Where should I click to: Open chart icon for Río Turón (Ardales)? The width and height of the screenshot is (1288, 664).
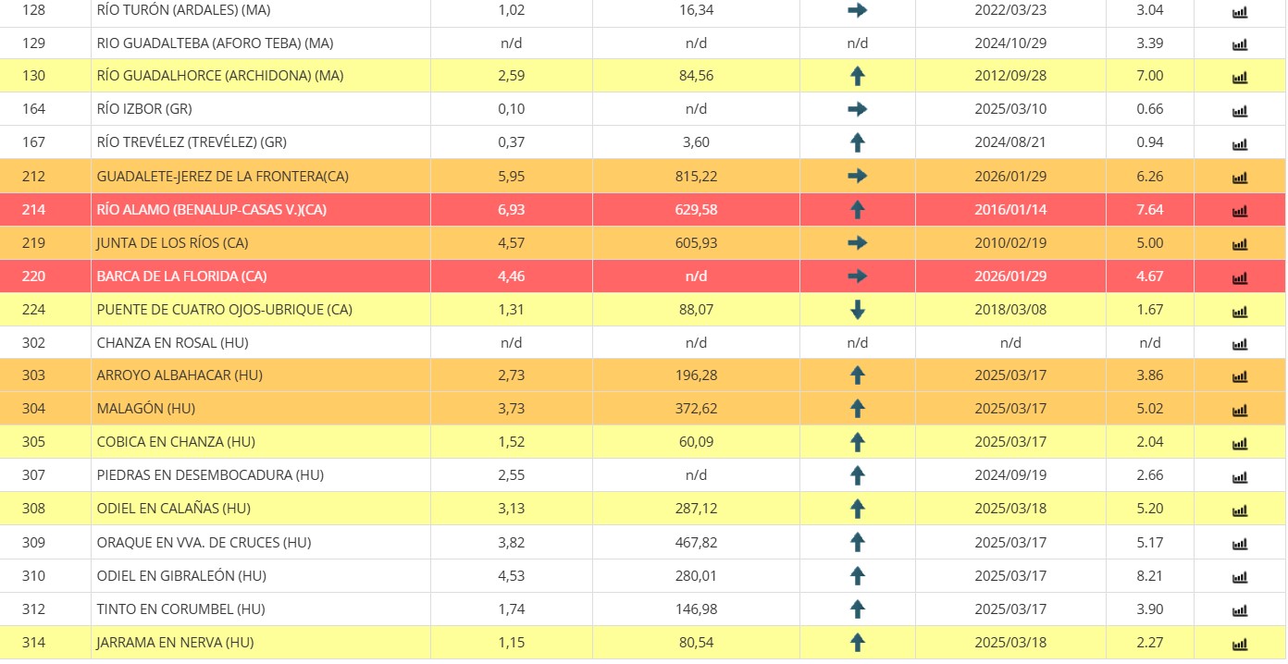tap(1239, 12)
